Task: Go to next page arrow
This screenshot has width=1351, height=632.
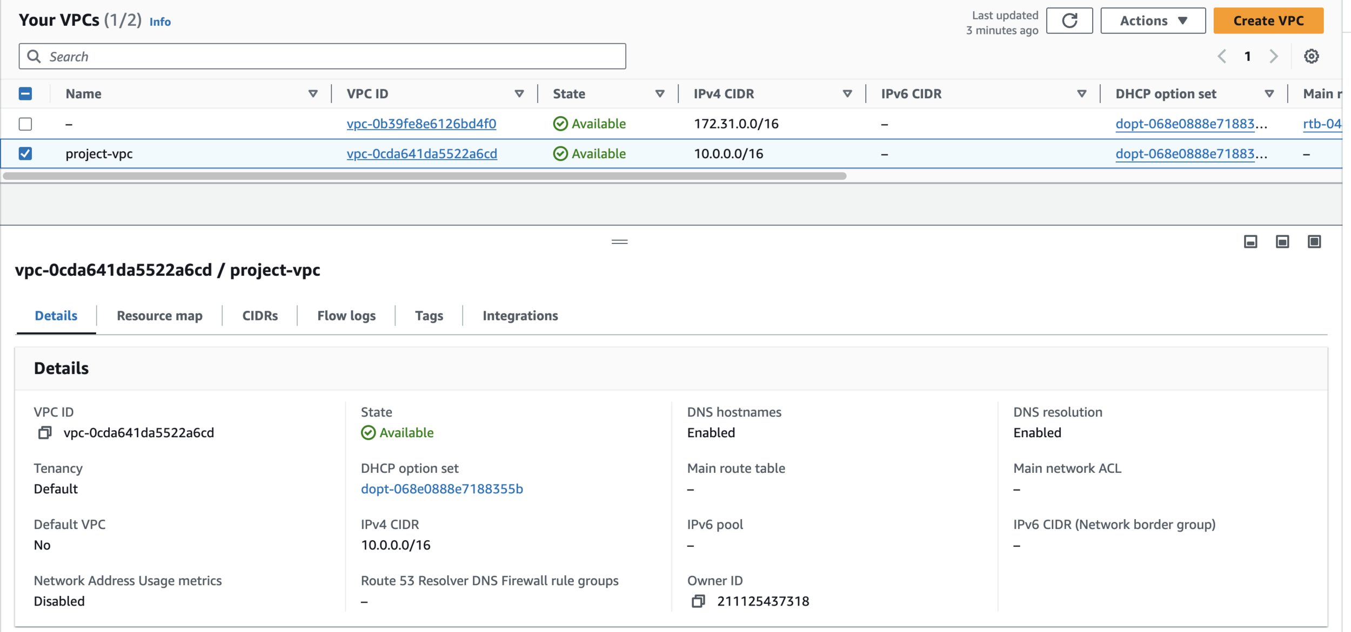Action: point(1274,56)
